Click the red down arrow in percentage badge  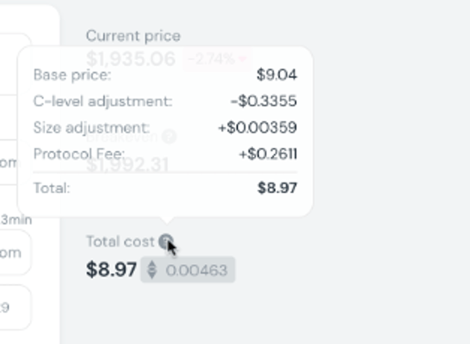coord(244,59)
